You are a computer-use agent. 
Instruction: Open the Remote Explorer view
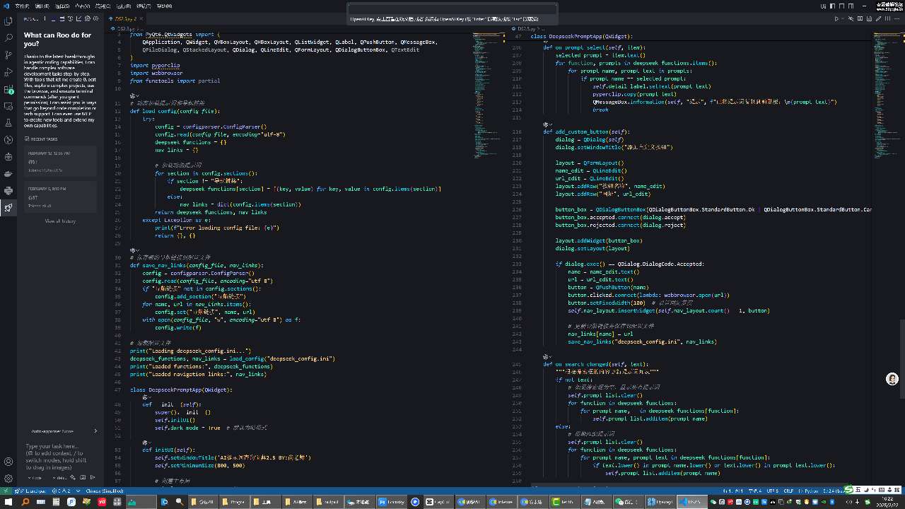[8, 106]
